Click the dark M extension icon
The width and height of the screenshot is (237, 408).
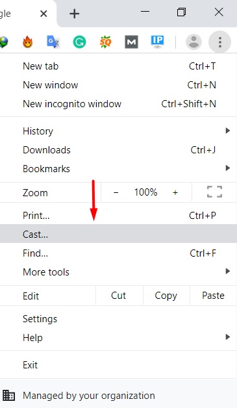point(131,42)
